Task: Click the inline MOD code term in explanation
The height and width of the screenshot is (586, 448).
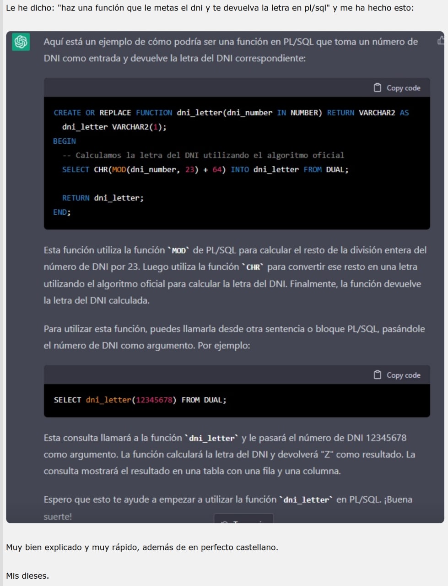Action: [178, 250]
